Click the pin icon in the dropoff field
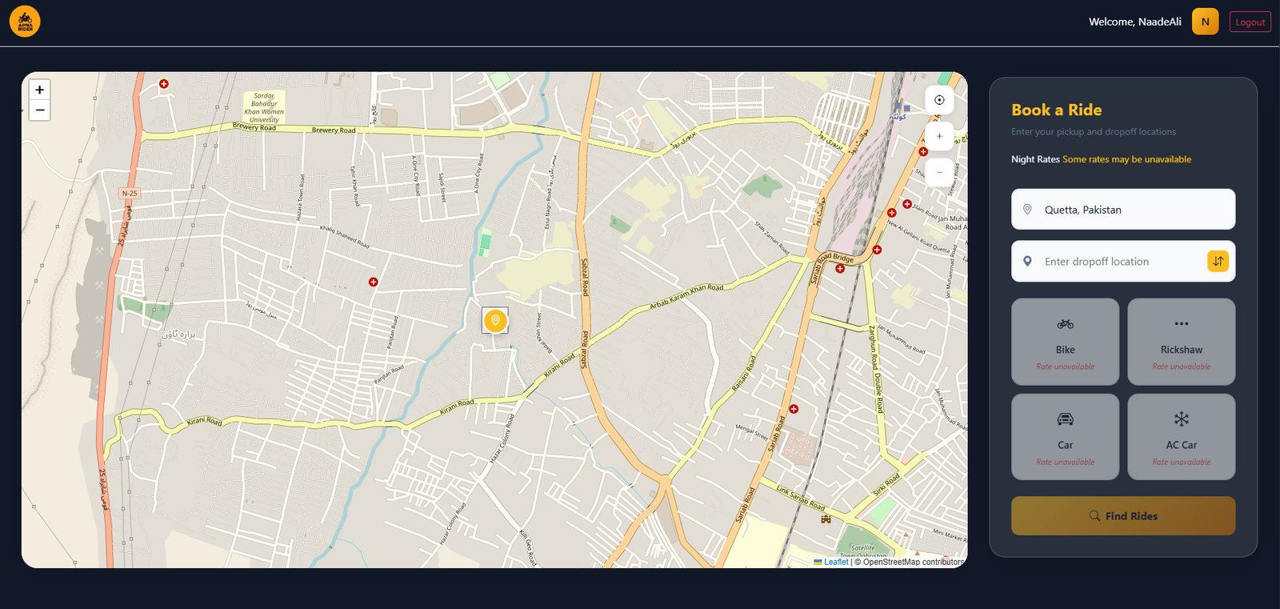 tap(1027, 262)
